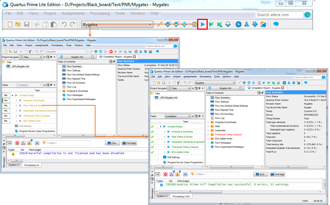The height and width of the screenshot is (205, 330).
Task: Toggle error filter icon in in-progress window messages
Action: [x=17, y=143]
